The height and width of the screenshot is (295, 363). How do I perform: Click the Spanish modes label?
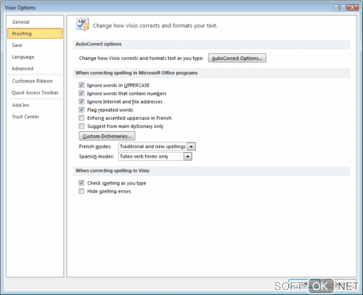click(x=96, y=157)
